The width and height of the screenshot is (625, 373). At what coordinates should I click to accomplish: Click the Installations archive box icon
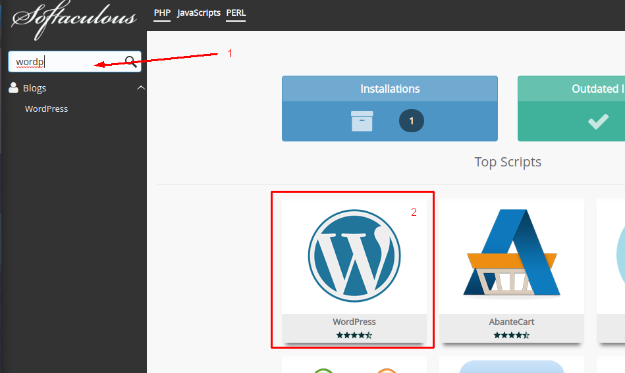(362, 121)
